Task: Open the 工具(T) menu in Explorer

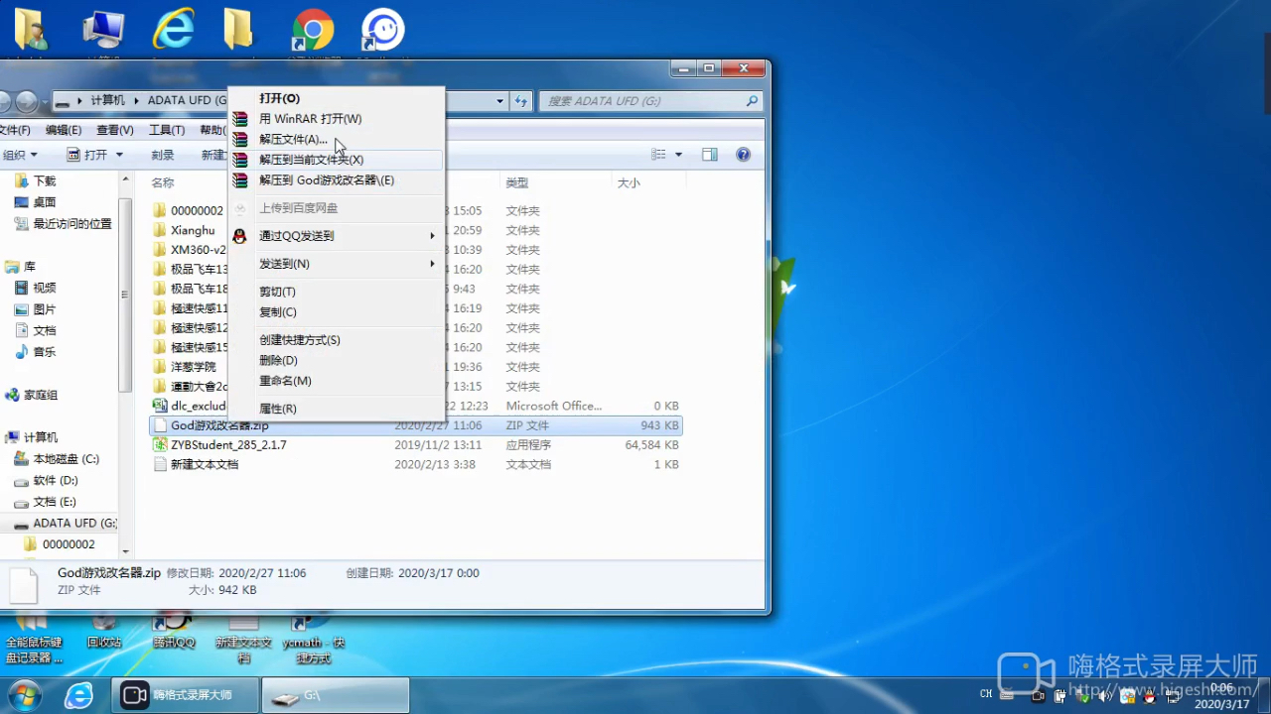Action: [167, 130]
